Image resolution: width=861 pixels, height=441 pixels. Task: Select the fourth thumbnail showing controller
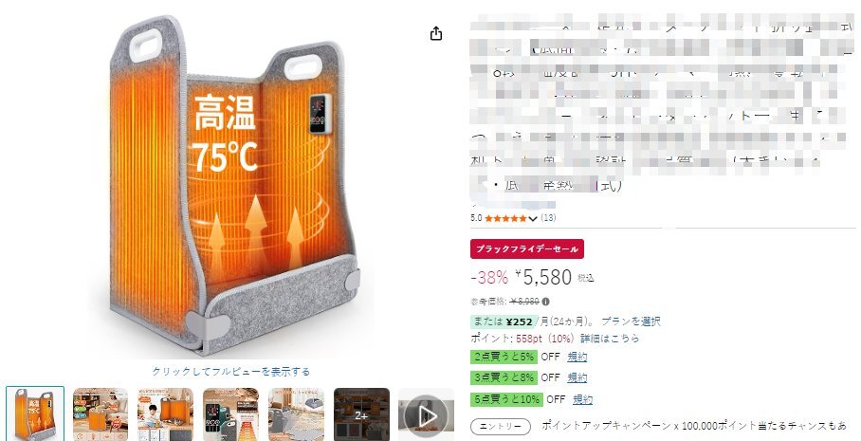click(230, 414)
